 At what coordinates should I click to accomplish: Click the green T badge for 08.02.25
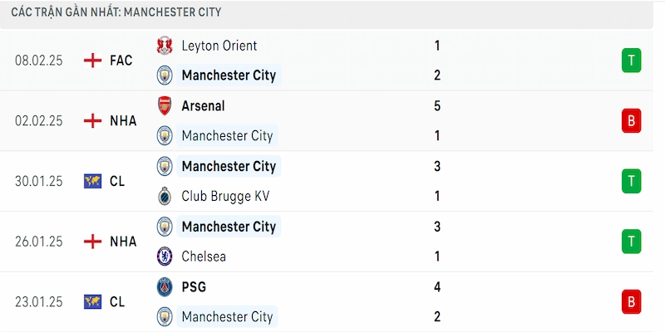pos(632,61)
